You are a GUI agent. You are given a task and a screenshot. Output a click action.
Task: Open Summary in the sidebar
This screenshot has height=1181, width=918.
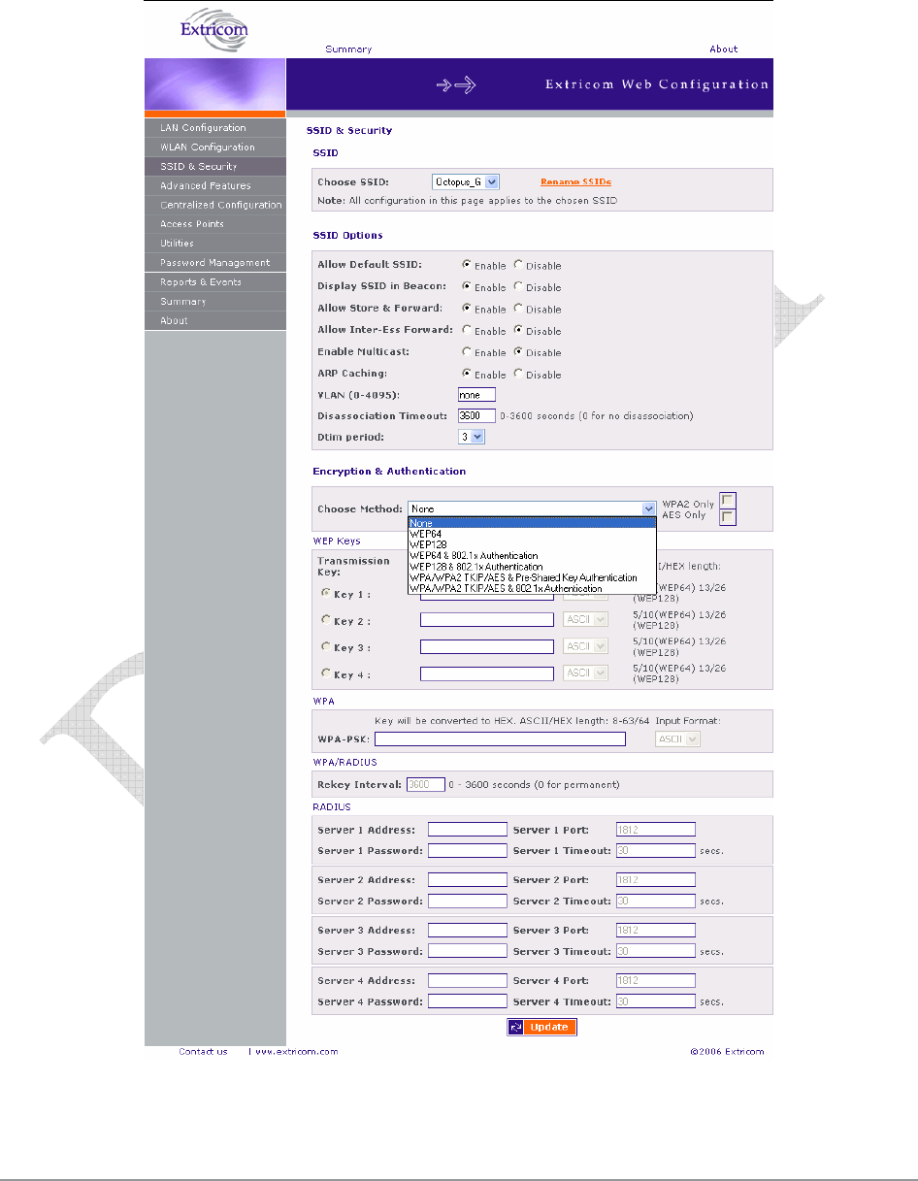point(214,302)
